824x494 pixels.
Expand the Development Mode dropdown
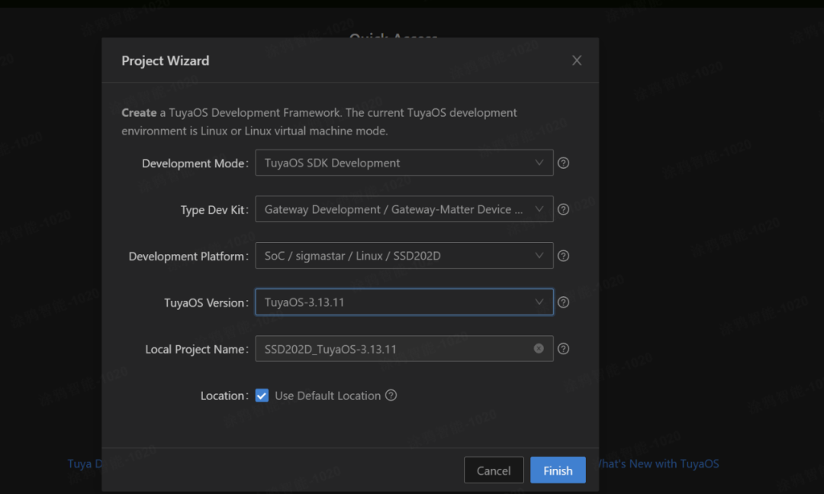pos(404,163)
